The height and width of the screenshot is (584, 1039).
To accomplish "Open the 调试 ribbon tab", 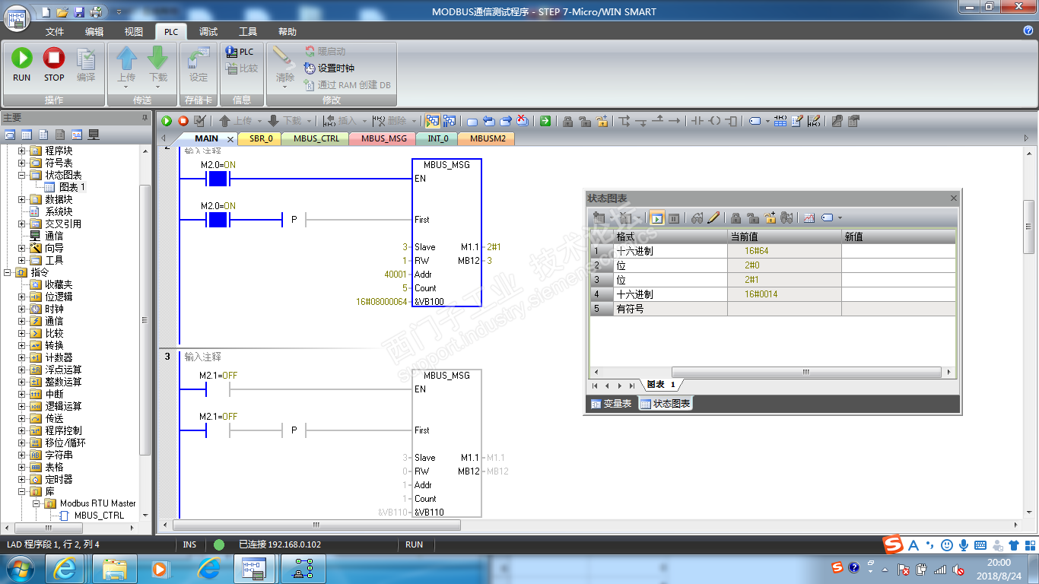I will coord(208,32).
